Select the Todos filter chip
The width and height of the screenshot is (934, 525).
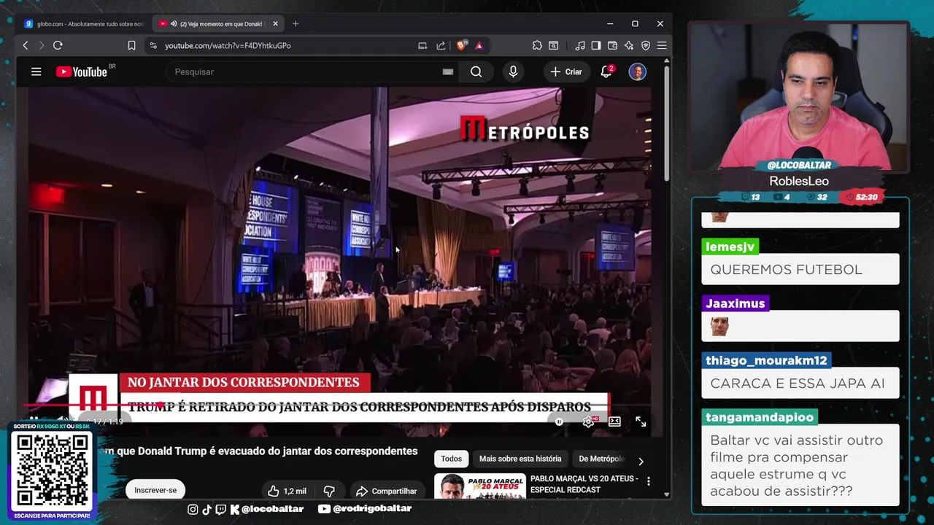point(451,459)
